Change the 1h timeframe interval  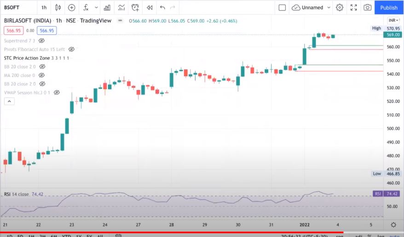(44, 7)
